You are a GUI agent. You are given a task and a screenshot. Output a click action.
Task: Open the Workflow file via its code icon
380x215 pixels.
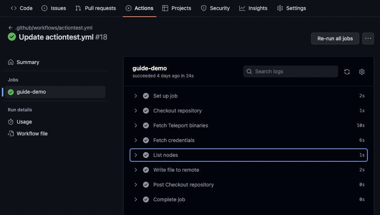pyautogui.click(x=12, y=133)
